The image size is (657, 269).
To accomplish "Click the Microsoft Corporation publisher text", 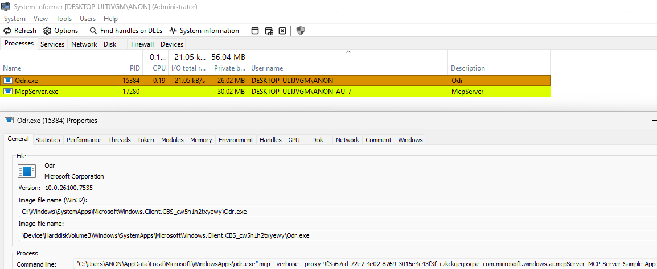I will (x=74, y=176).
